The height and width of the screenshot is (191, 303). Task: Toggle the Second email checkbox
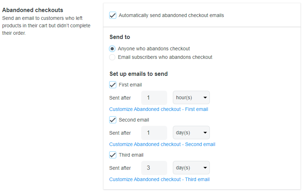(113, 120)
